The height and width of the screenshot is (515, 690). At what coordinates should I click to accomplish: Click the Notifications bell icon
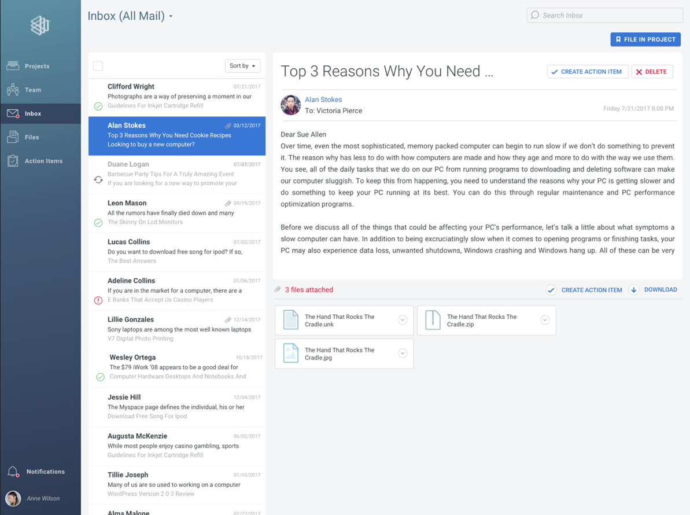(x=13, y=471)
